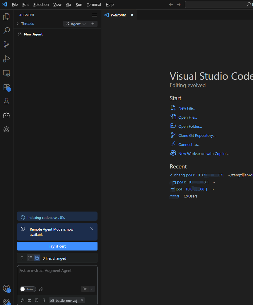Screen dimensions: 253x305
Task: Toggle the highlighted diff file icon
Action: pos(37,258)
